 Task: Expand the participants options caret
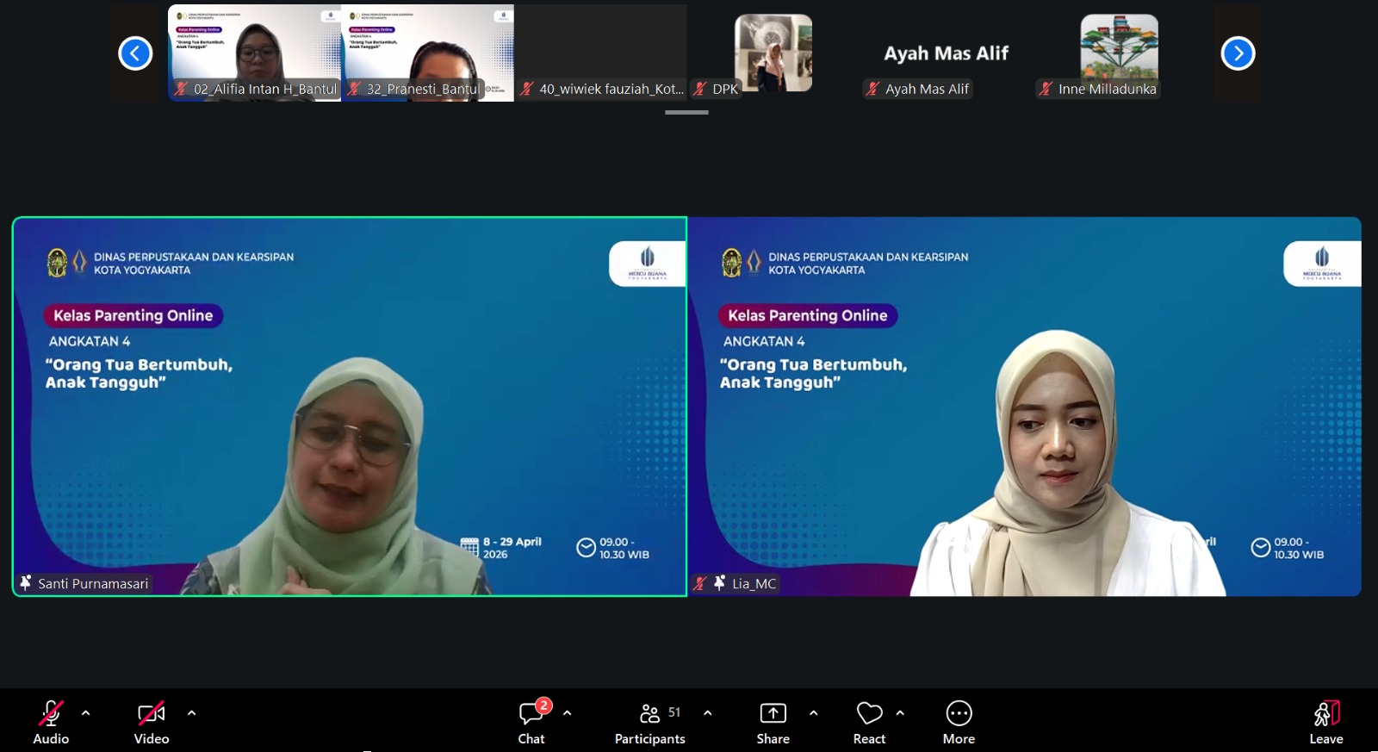click(x=707, y=713)
